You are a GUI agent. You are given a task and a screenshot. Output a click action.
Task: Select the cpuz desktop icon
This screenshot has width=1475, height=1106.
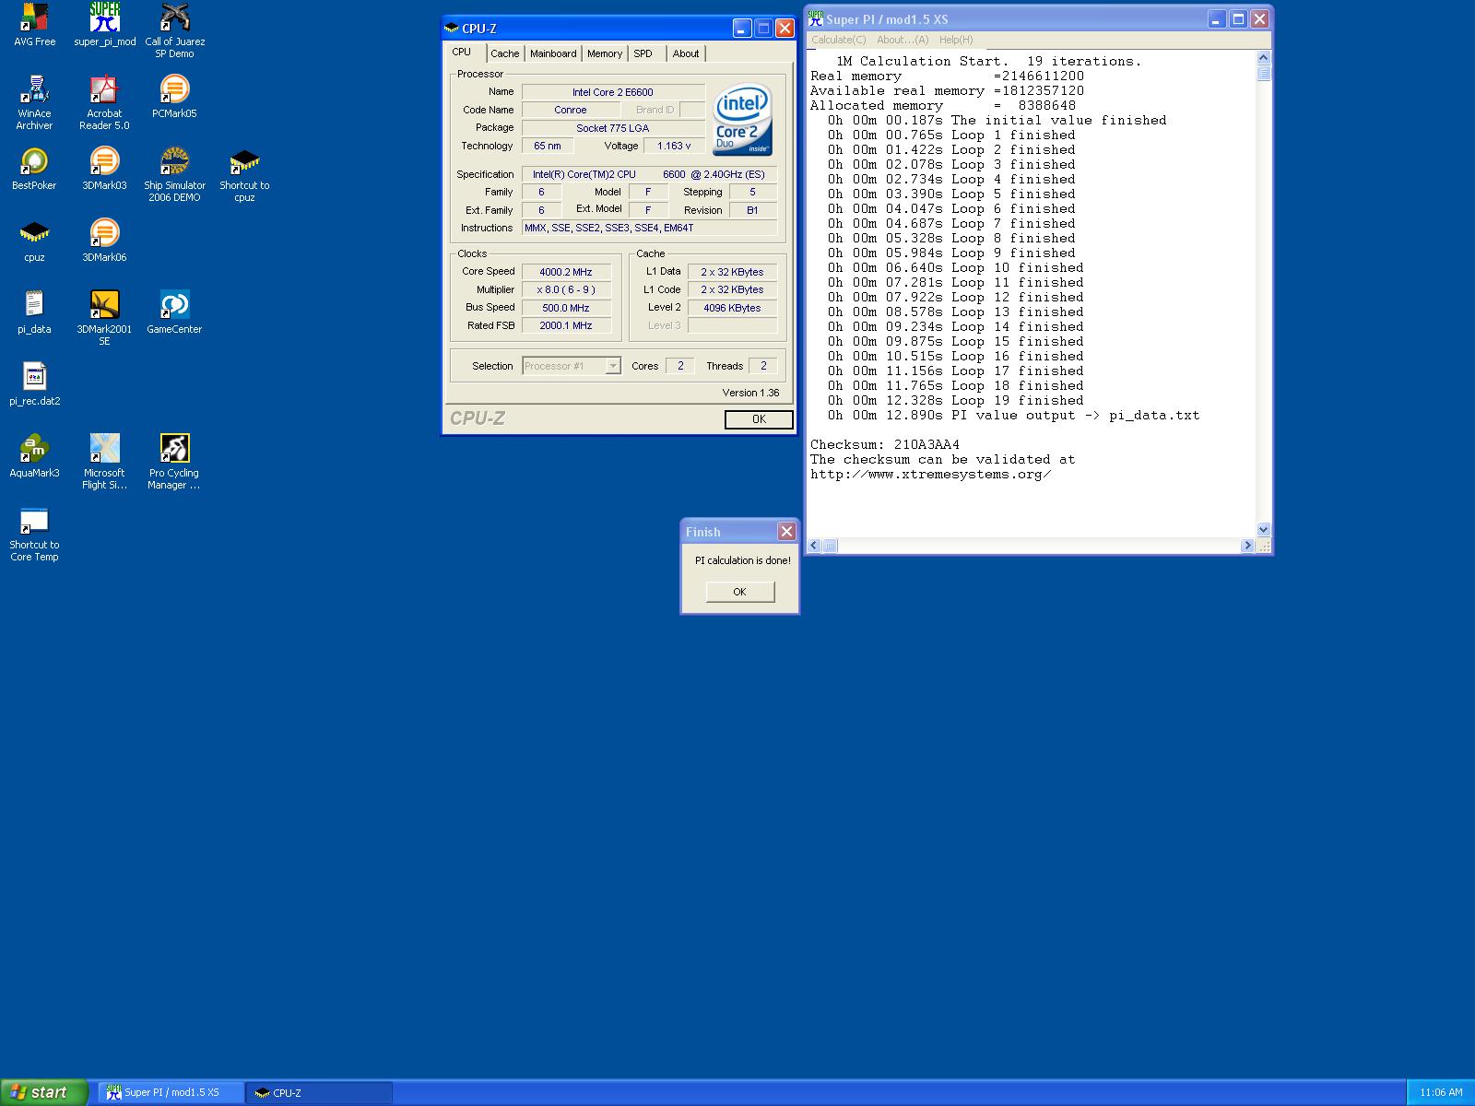[x=34, y=241]
